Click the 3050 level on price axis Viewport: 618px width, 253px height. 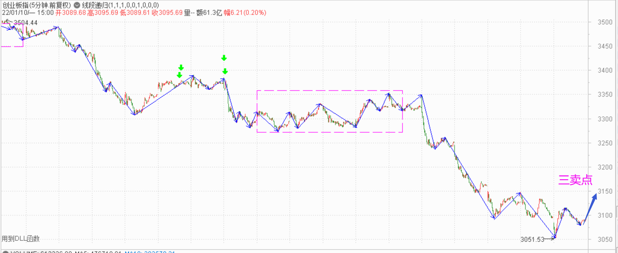coord(605,239)
